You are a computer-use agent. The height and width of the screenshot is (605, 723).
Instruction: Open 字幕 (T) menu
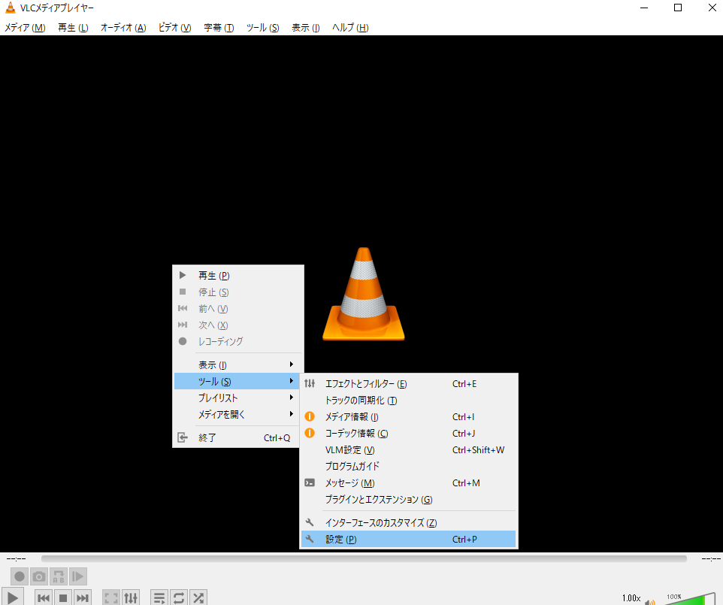tap(219, 28)
